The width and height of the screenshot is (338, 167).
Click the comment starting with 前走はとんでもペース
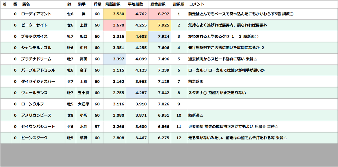pos(241,14)
